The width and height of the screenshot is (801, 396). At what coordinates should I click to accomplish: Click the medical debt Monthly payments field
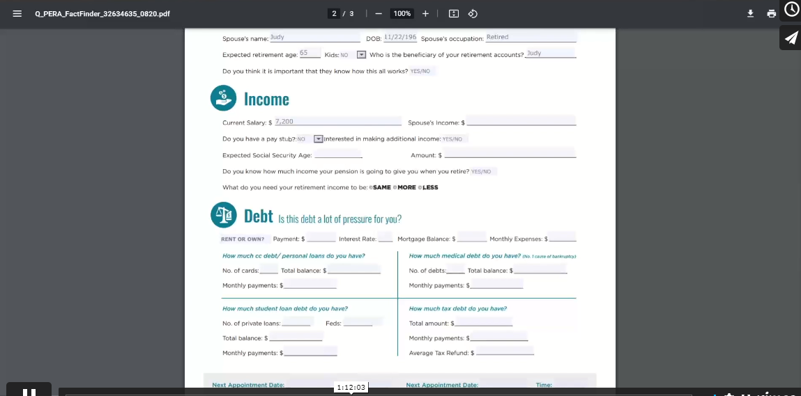(x=496, y=284)
